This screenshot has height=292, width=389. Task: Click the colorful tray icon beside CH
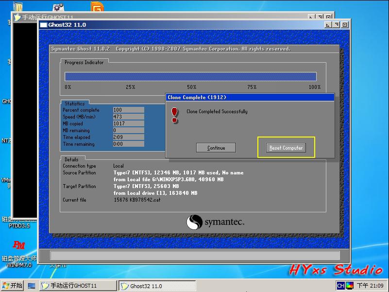coord(350,286)
